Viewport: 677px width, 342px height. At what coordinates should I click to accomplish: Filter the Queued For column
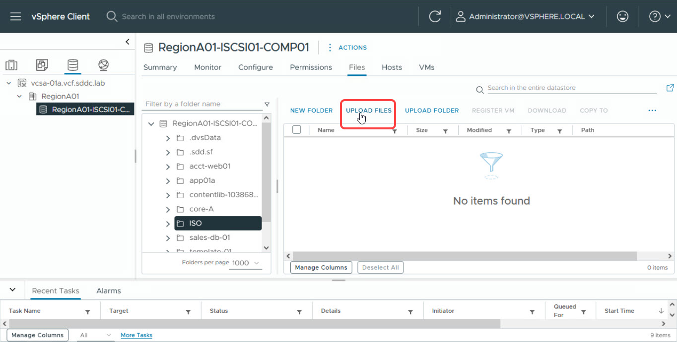click(584, 312)
